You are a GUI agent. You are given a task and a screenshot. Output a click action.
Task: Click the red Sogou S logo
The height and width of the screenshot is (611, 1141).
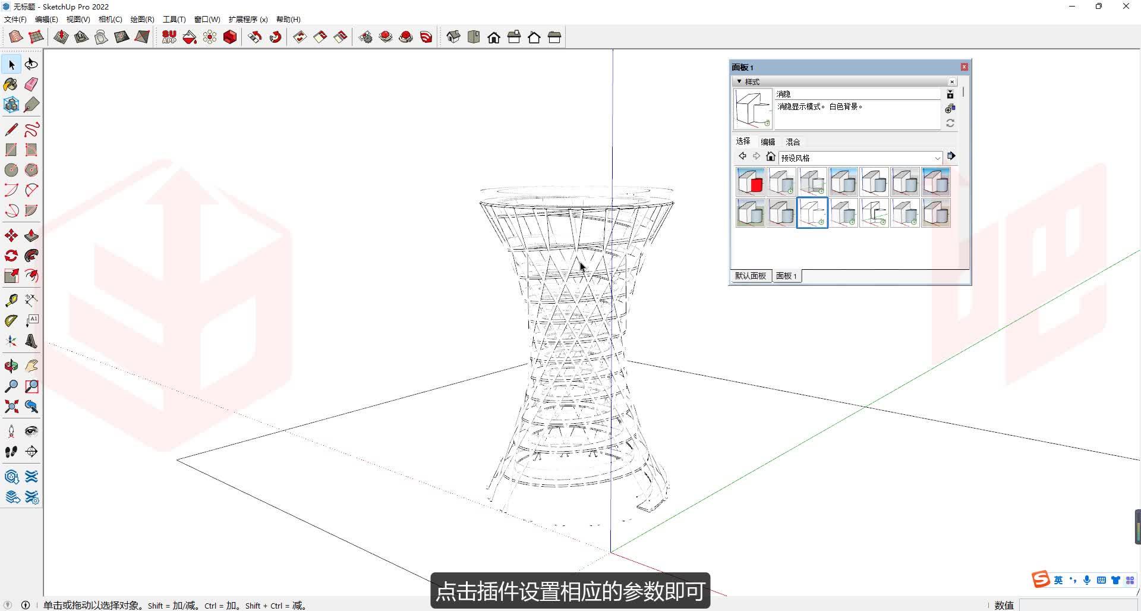(x=1041, y=579)
